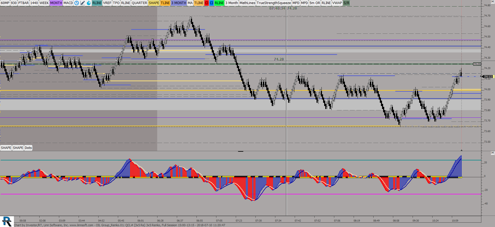Click the red CI button
Viewport: 495px width, 227px height.
[207, 3]
